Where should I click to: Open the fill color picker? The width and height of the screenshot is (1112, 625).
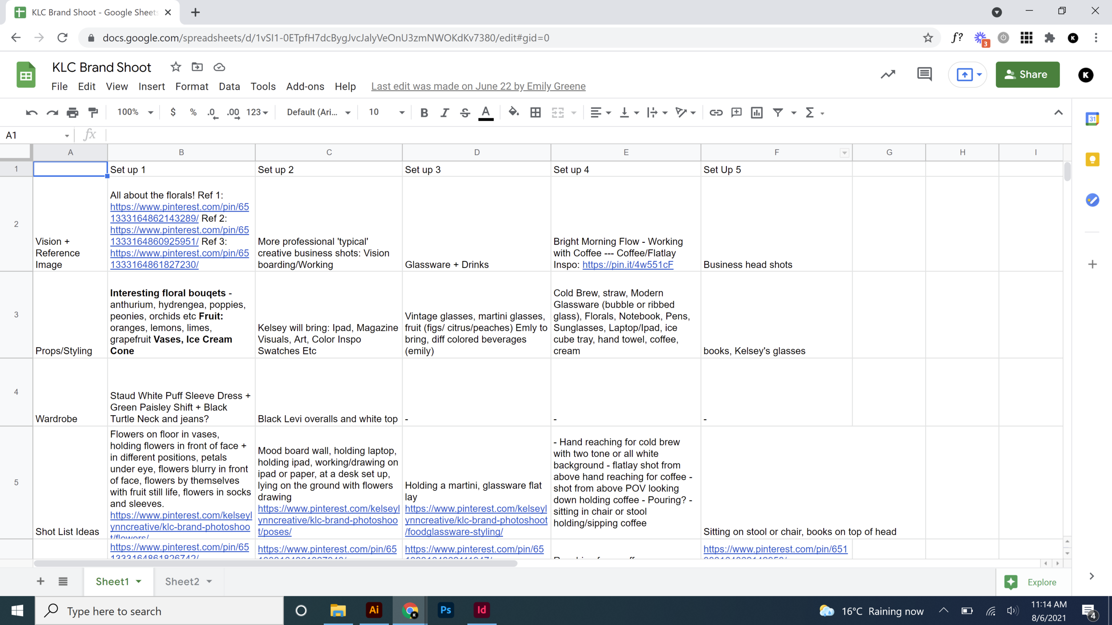513,112
